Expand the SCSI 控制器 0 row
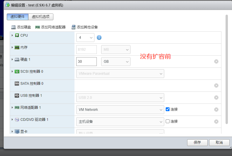This screenshot has height=156, width=232. click(12, 72)
